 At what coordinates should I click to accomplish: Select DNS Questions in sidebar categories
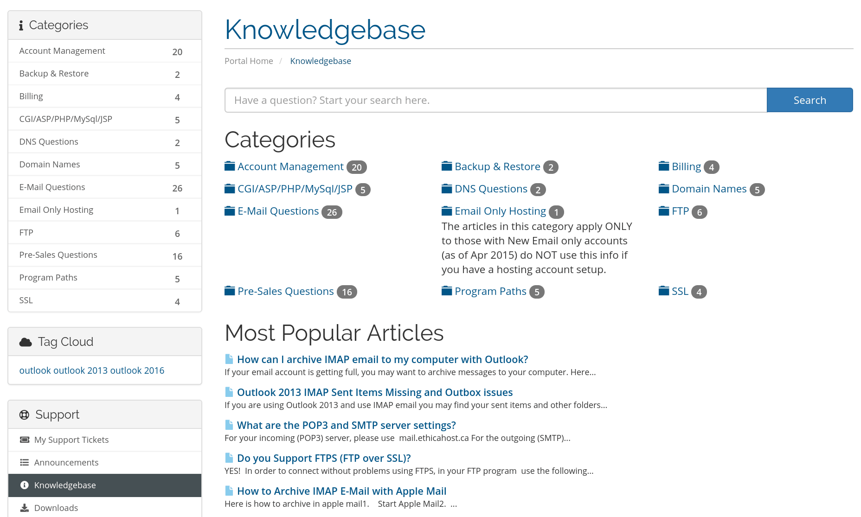point(105,142)
